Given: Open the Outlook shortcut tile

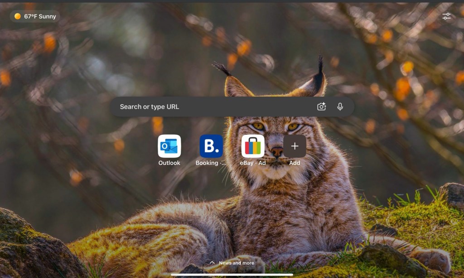Looking at the screenshot, I should pos(169,146).
